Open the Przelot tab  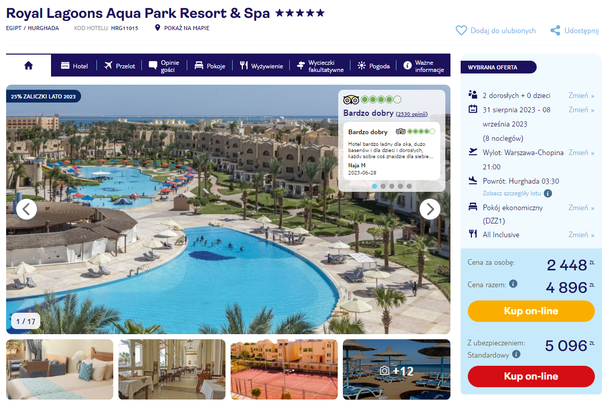[119, 66]
